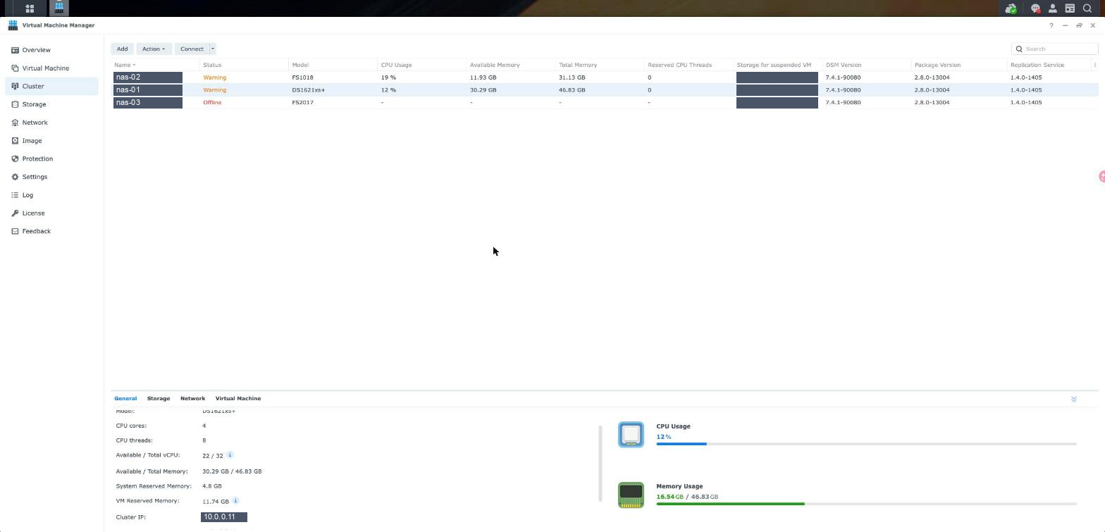Image resolution: width=1105 pixels, height=532 pixels.
Task: Click the 19 % CPU usage cell
Action: coord(388,78)
